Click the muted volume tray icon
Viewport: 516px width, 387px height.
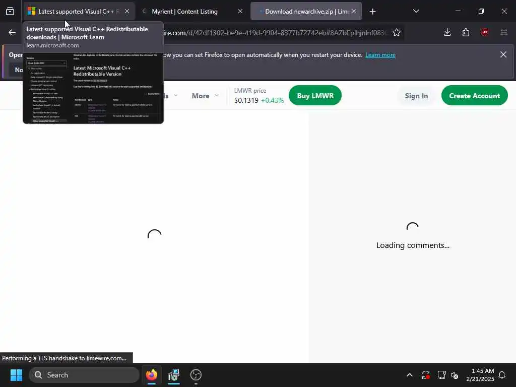coord(455,375)
